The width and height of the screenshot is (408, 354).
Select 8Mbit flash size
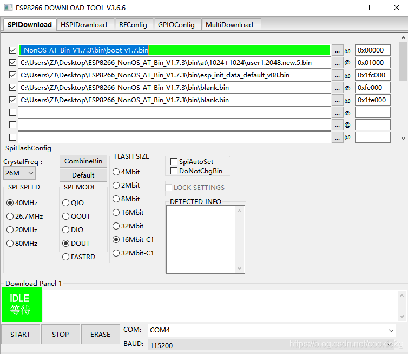point(126,199)
